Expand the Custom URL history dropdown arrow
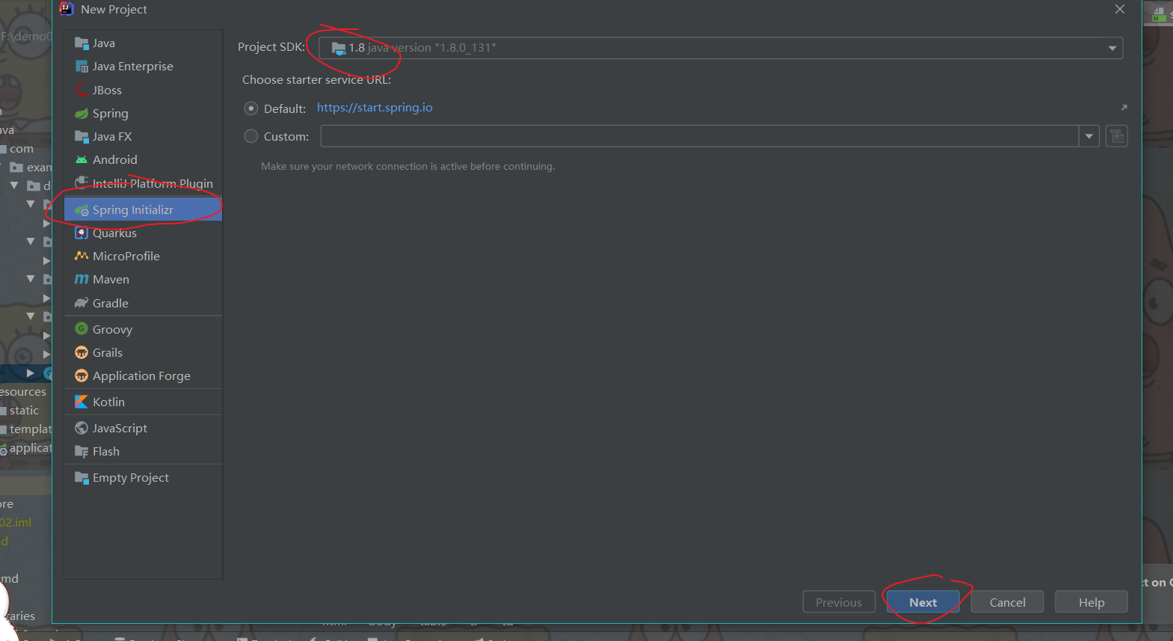Screen dimensions: 1173x641 click(x=1089, y=136)
